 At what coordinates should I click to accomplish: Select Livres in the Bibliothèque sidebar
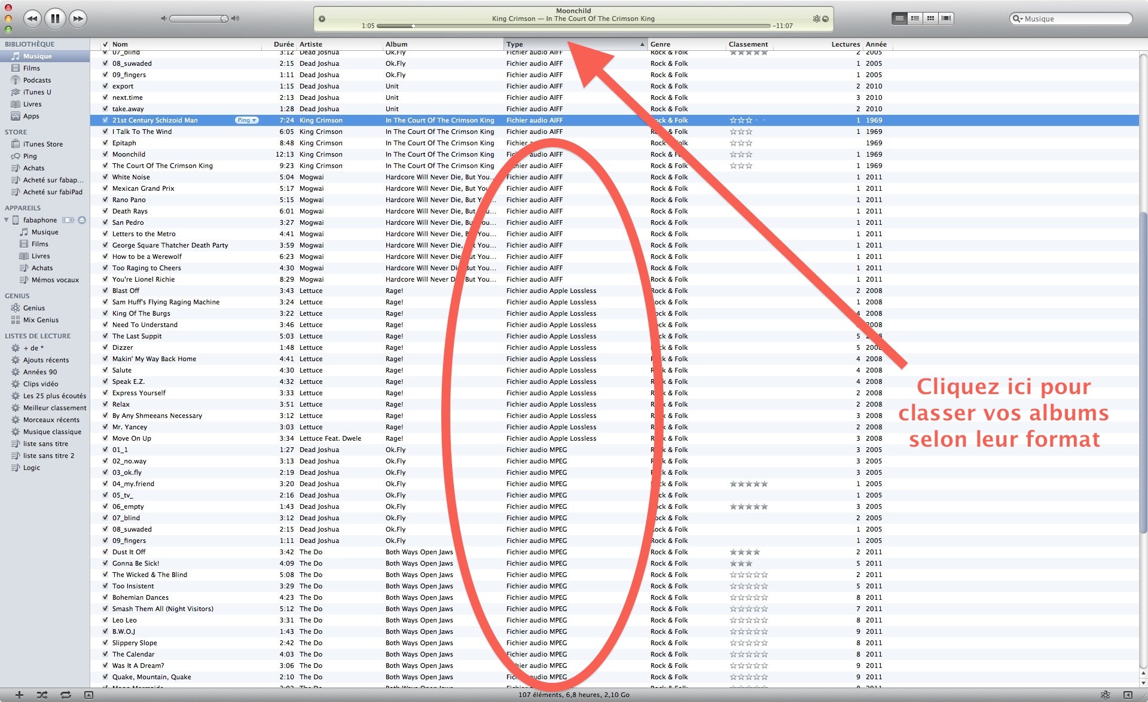[x=32, y=104]
